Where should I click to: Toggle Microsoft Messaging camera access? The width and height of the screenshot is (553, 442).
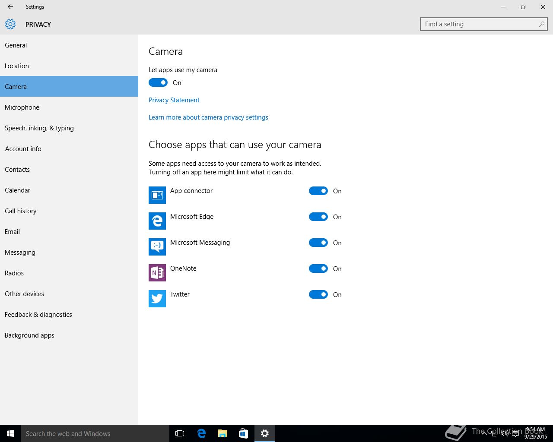[x=318, y=243]
